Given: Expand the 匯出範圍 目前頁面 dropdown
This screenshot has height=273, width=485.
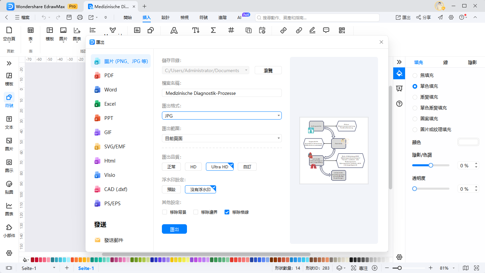Looking at the screenshot, I should [x=222, y=138].
